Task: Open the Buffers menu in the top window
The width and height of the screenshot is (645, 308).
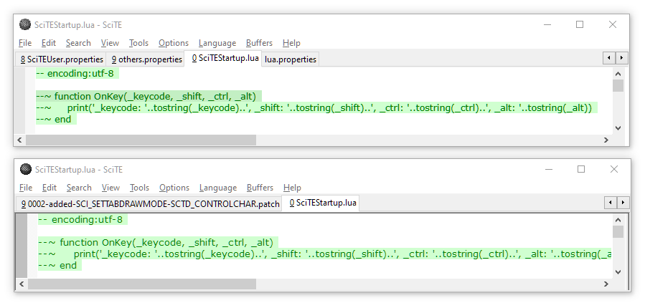Action: 259,43
